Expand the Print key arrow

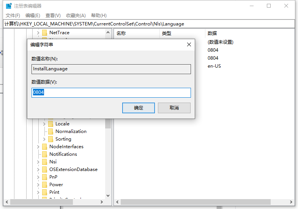click(x=38, y=192)
